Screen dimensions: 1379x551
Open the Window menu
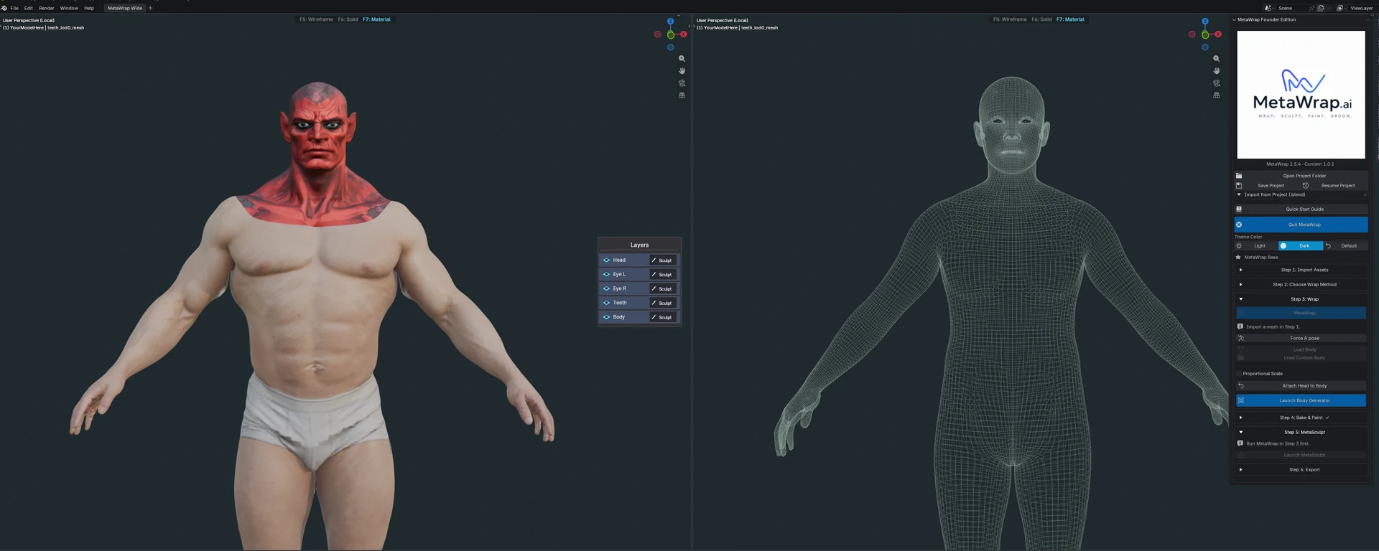(x=69, y=8)
